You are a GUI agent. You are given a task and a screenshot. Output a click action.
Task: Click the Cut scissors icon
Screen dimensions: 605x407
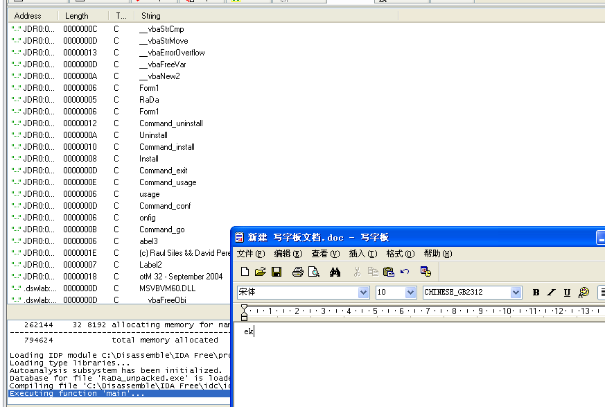click(x=357, y=272)
